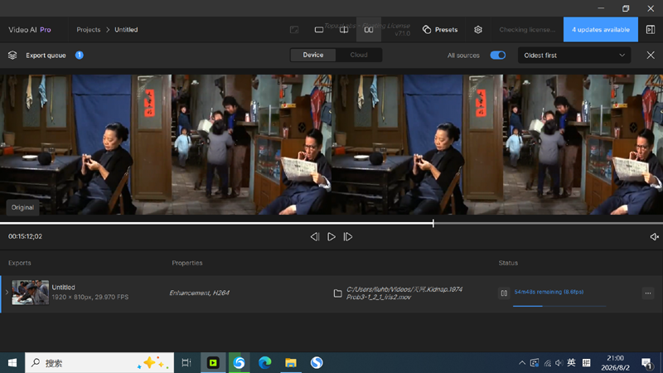Click 54m48s remaining status text
This screenshot has height=373, width=663.
tap(549, 292)
